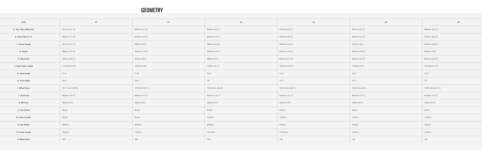Select the size 47 column header
Image resolution: width=482 pixels, height=153 pixels.
click(96, 22)
